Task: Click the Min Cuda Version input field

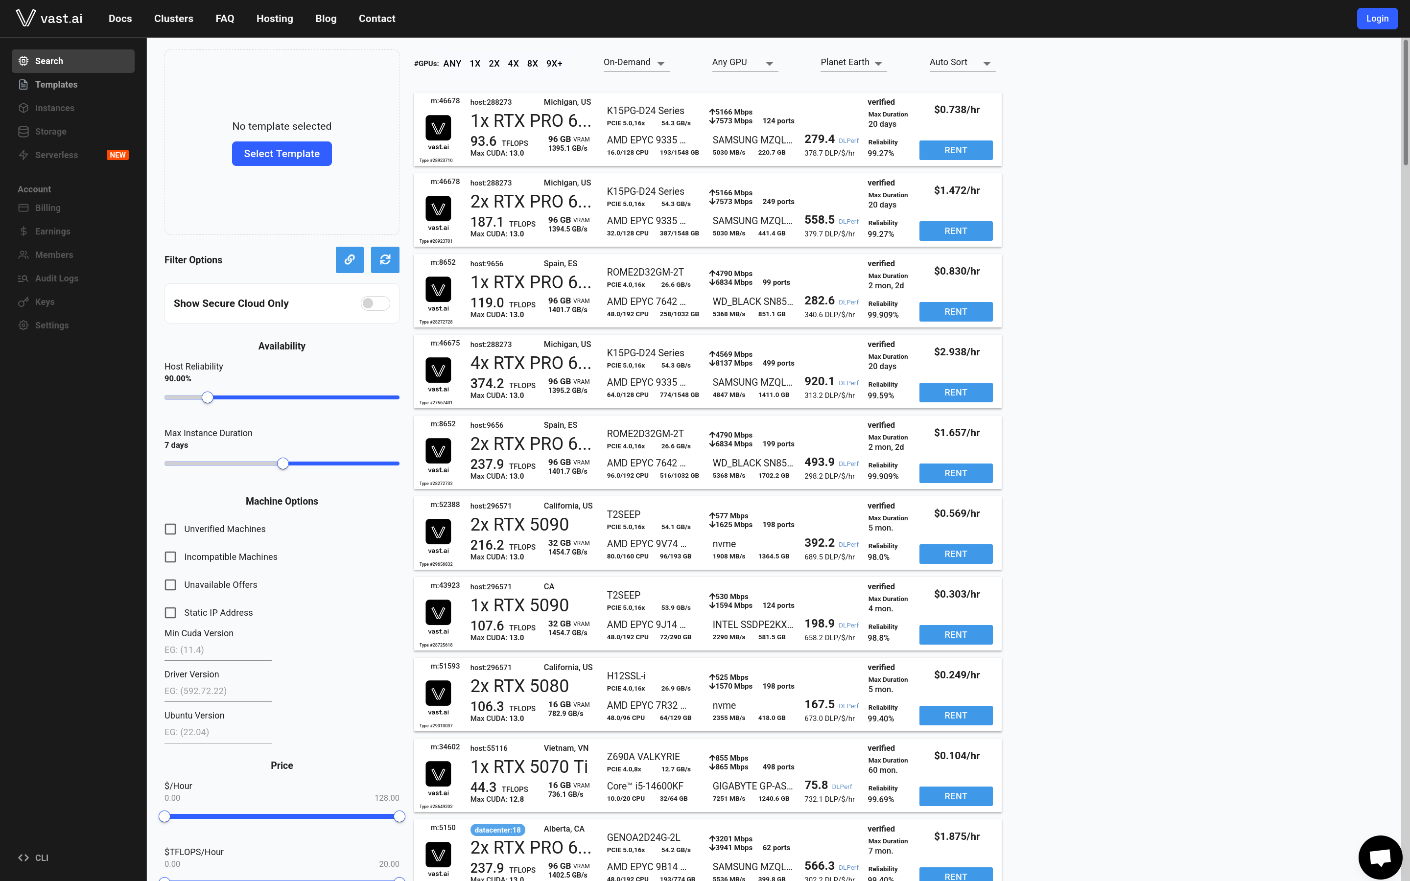Action: (217, 649)
